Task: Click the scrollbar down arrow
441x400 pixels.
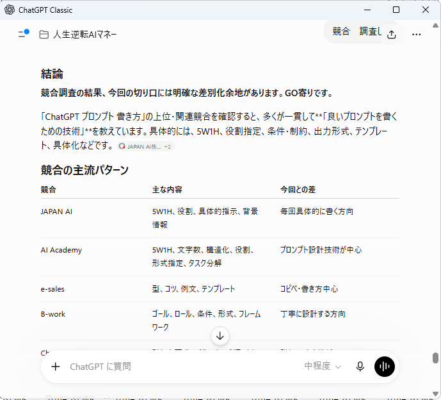Action: [435, 394]
